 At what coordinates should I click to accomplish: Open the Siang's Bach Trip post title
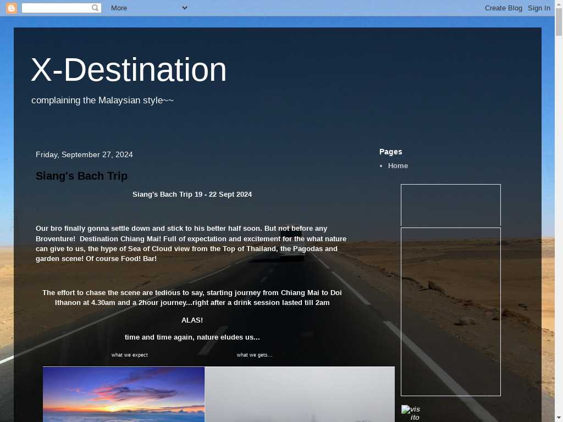click(81, 176)
